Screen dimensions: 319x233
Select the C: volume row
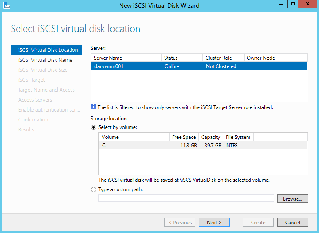point(203,146)
